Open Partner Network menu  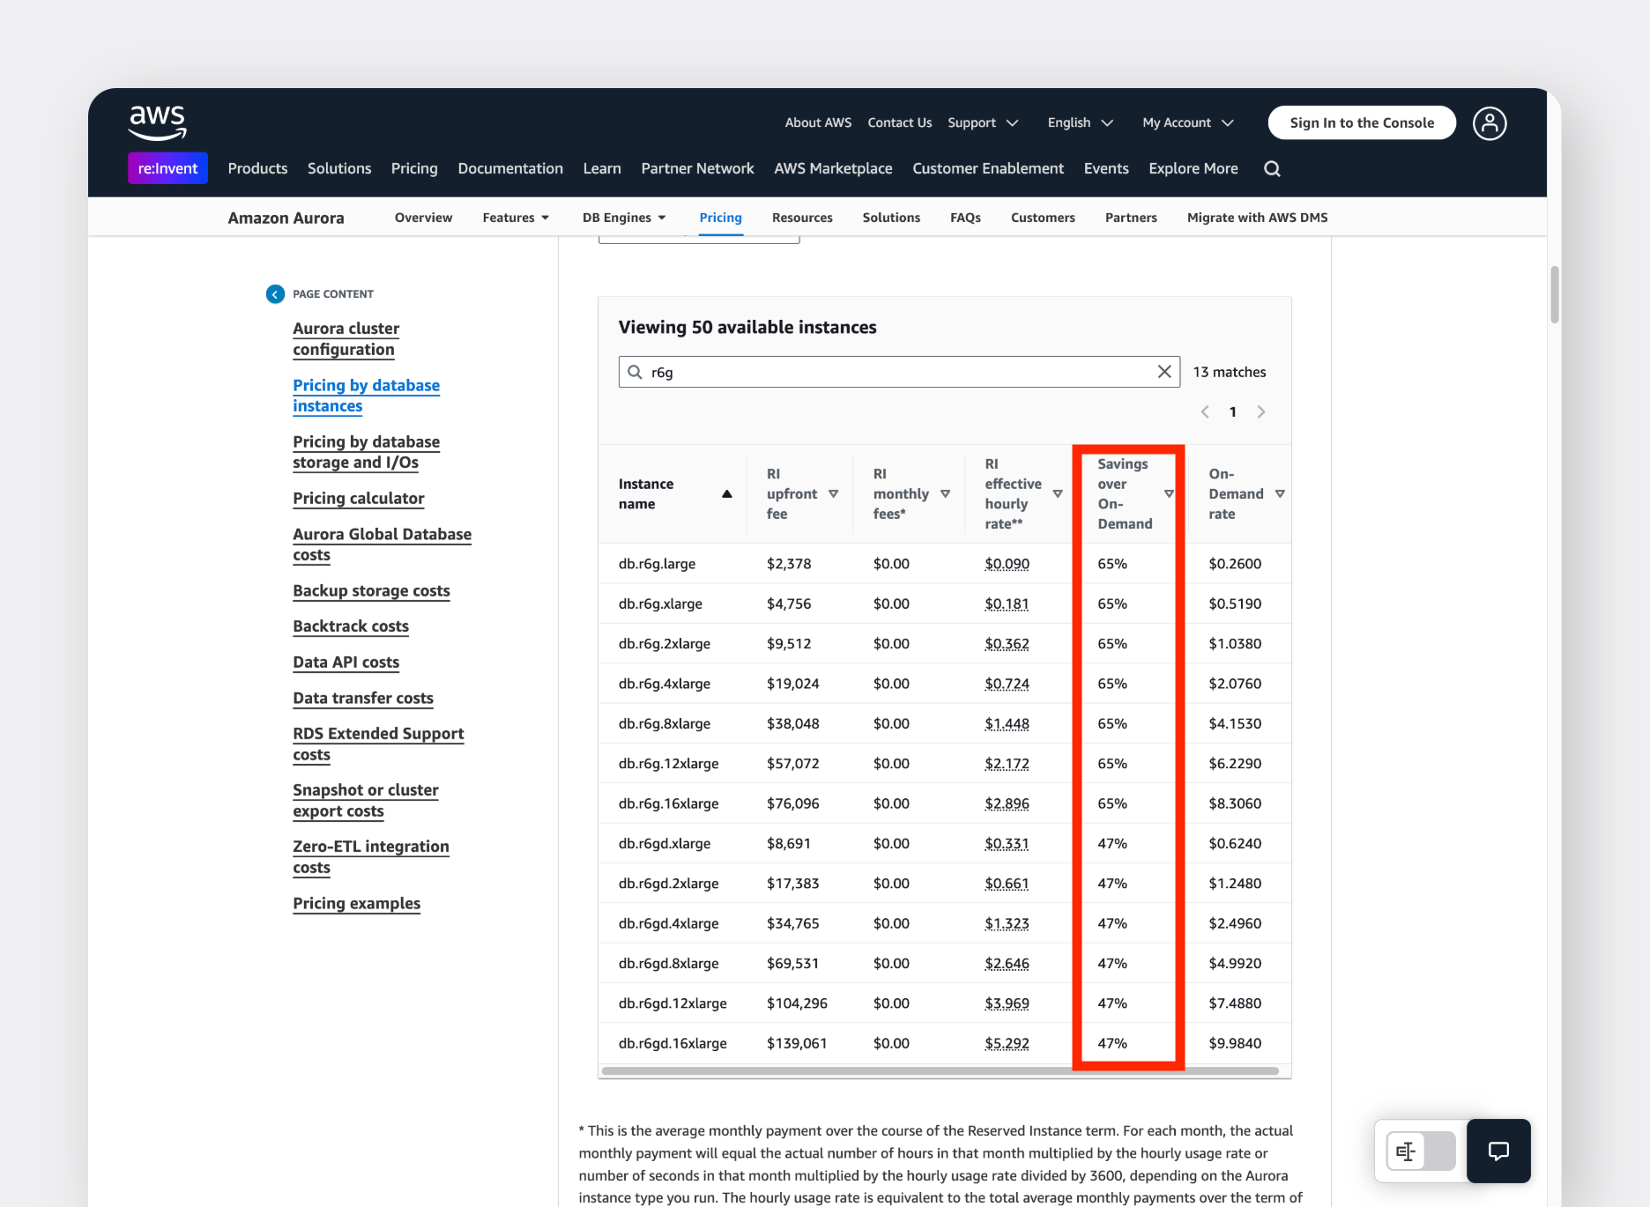[x=697, y=168]
